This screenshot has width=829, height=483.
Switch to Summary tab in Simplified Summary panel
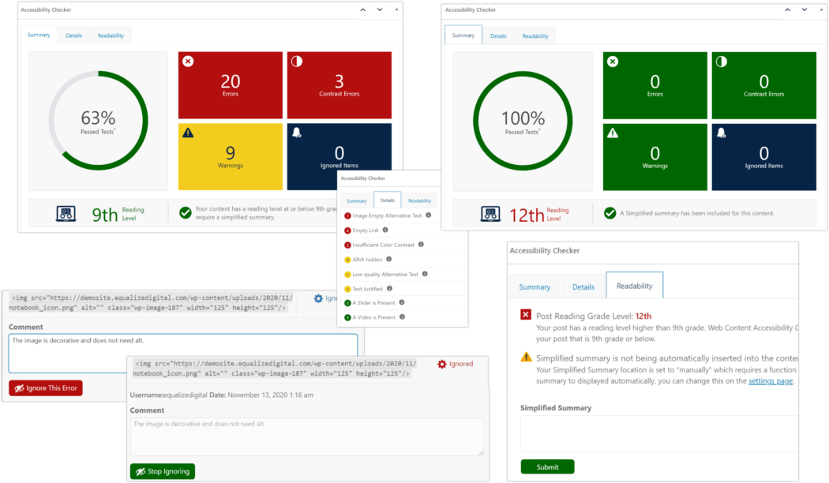(x=535, y=287)
